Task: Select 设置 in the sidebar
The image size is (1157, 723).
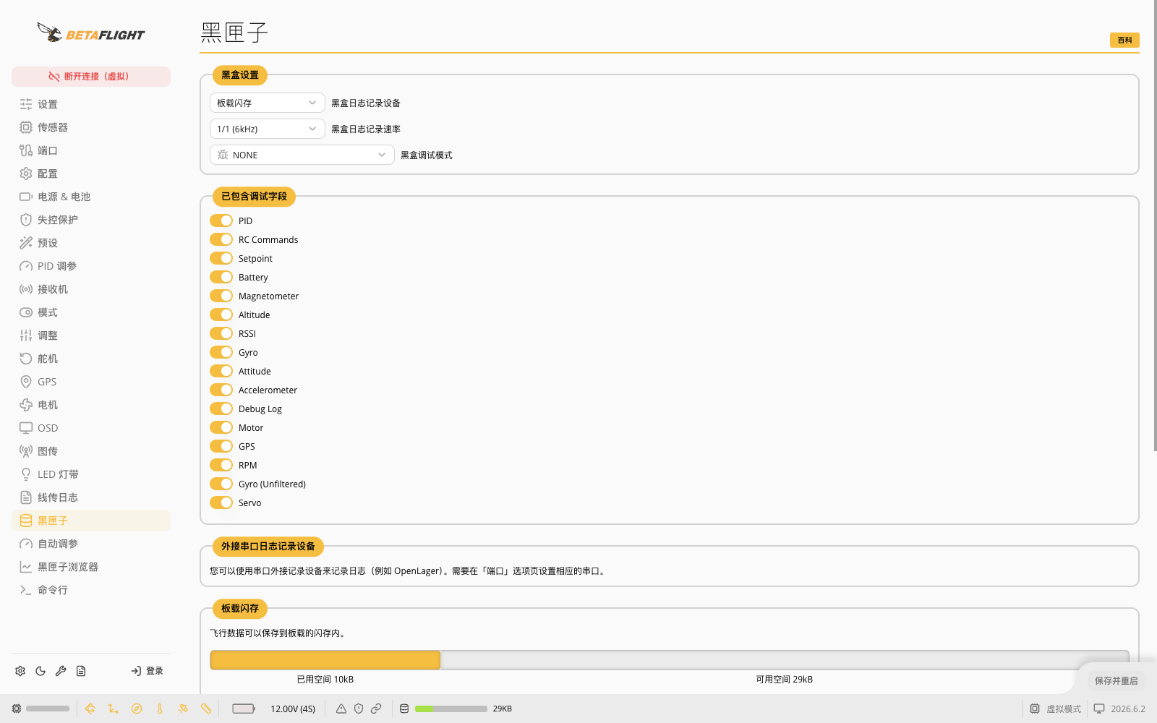Action: pyautogui.click(x=91, y=104)
